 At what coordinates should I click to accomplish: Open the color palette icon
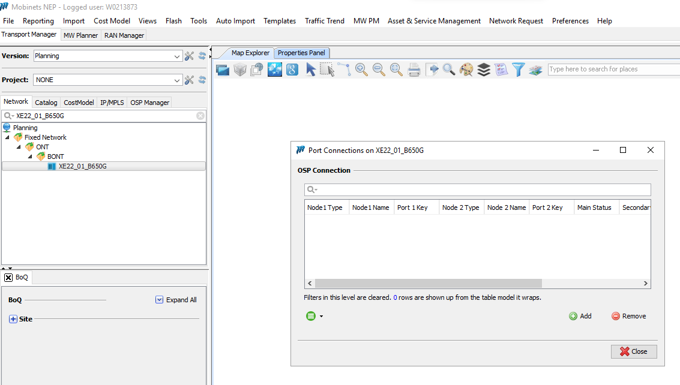click(466, 70)
